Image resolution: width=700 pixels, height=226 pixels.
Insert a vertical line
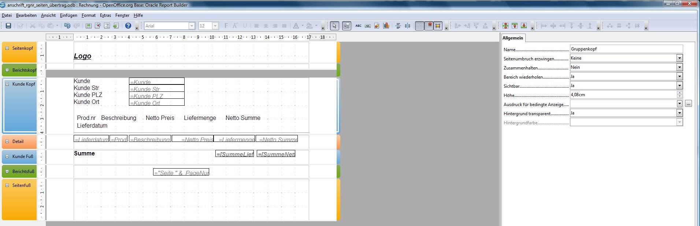[407, 26]
